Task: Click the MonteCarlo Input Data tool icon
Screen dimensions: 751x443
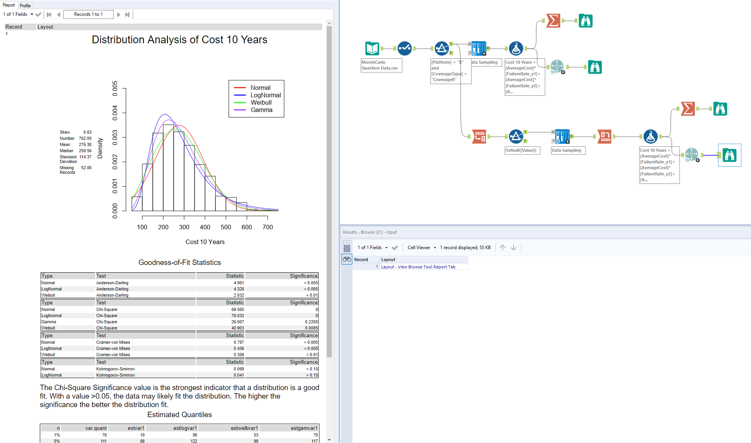Action: 372,48
